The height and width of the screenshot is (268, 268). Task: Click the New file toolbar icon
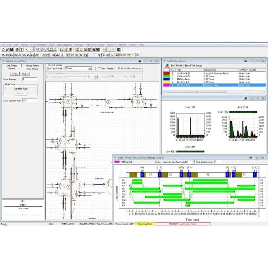[3, 49]
